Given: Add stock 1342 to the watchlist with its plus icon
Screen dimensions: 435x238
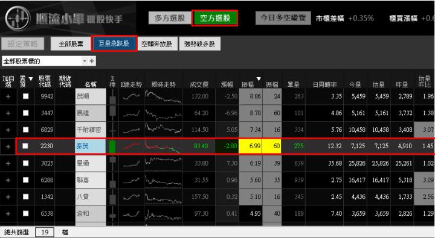Looking at the screenshot, I should [8, 197].
